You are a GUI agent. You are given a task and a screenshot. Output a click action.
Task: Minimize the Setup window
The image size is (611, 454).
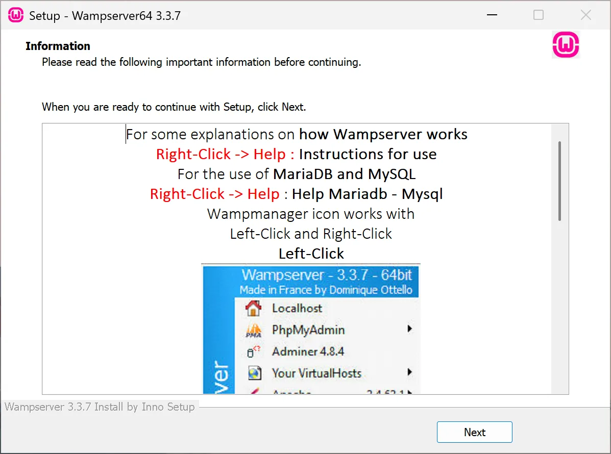(492, 15)
